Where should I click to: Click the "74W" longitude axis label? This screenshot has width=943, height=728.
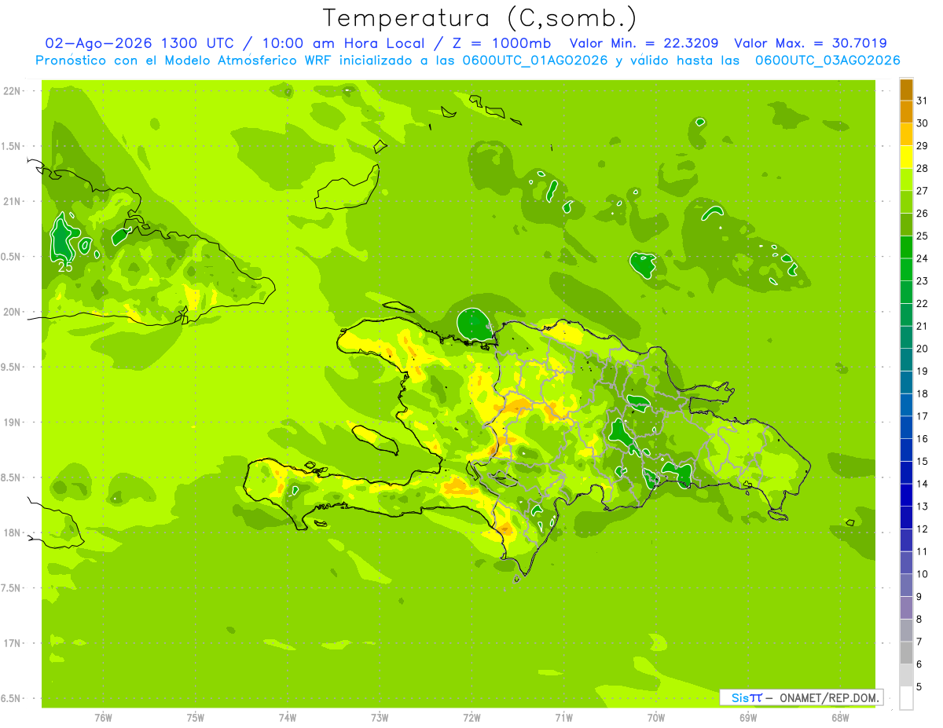(288, 718)
